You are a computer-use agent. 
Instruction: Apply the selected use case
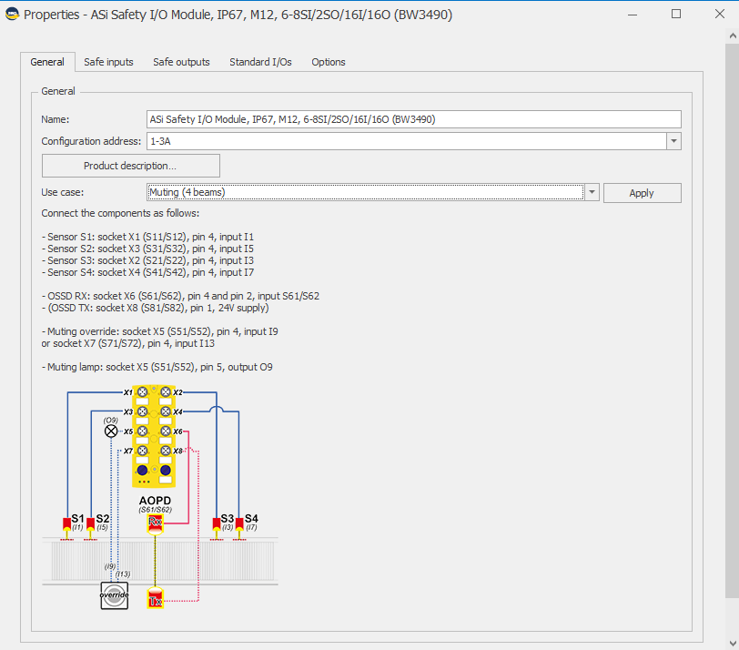642,193
